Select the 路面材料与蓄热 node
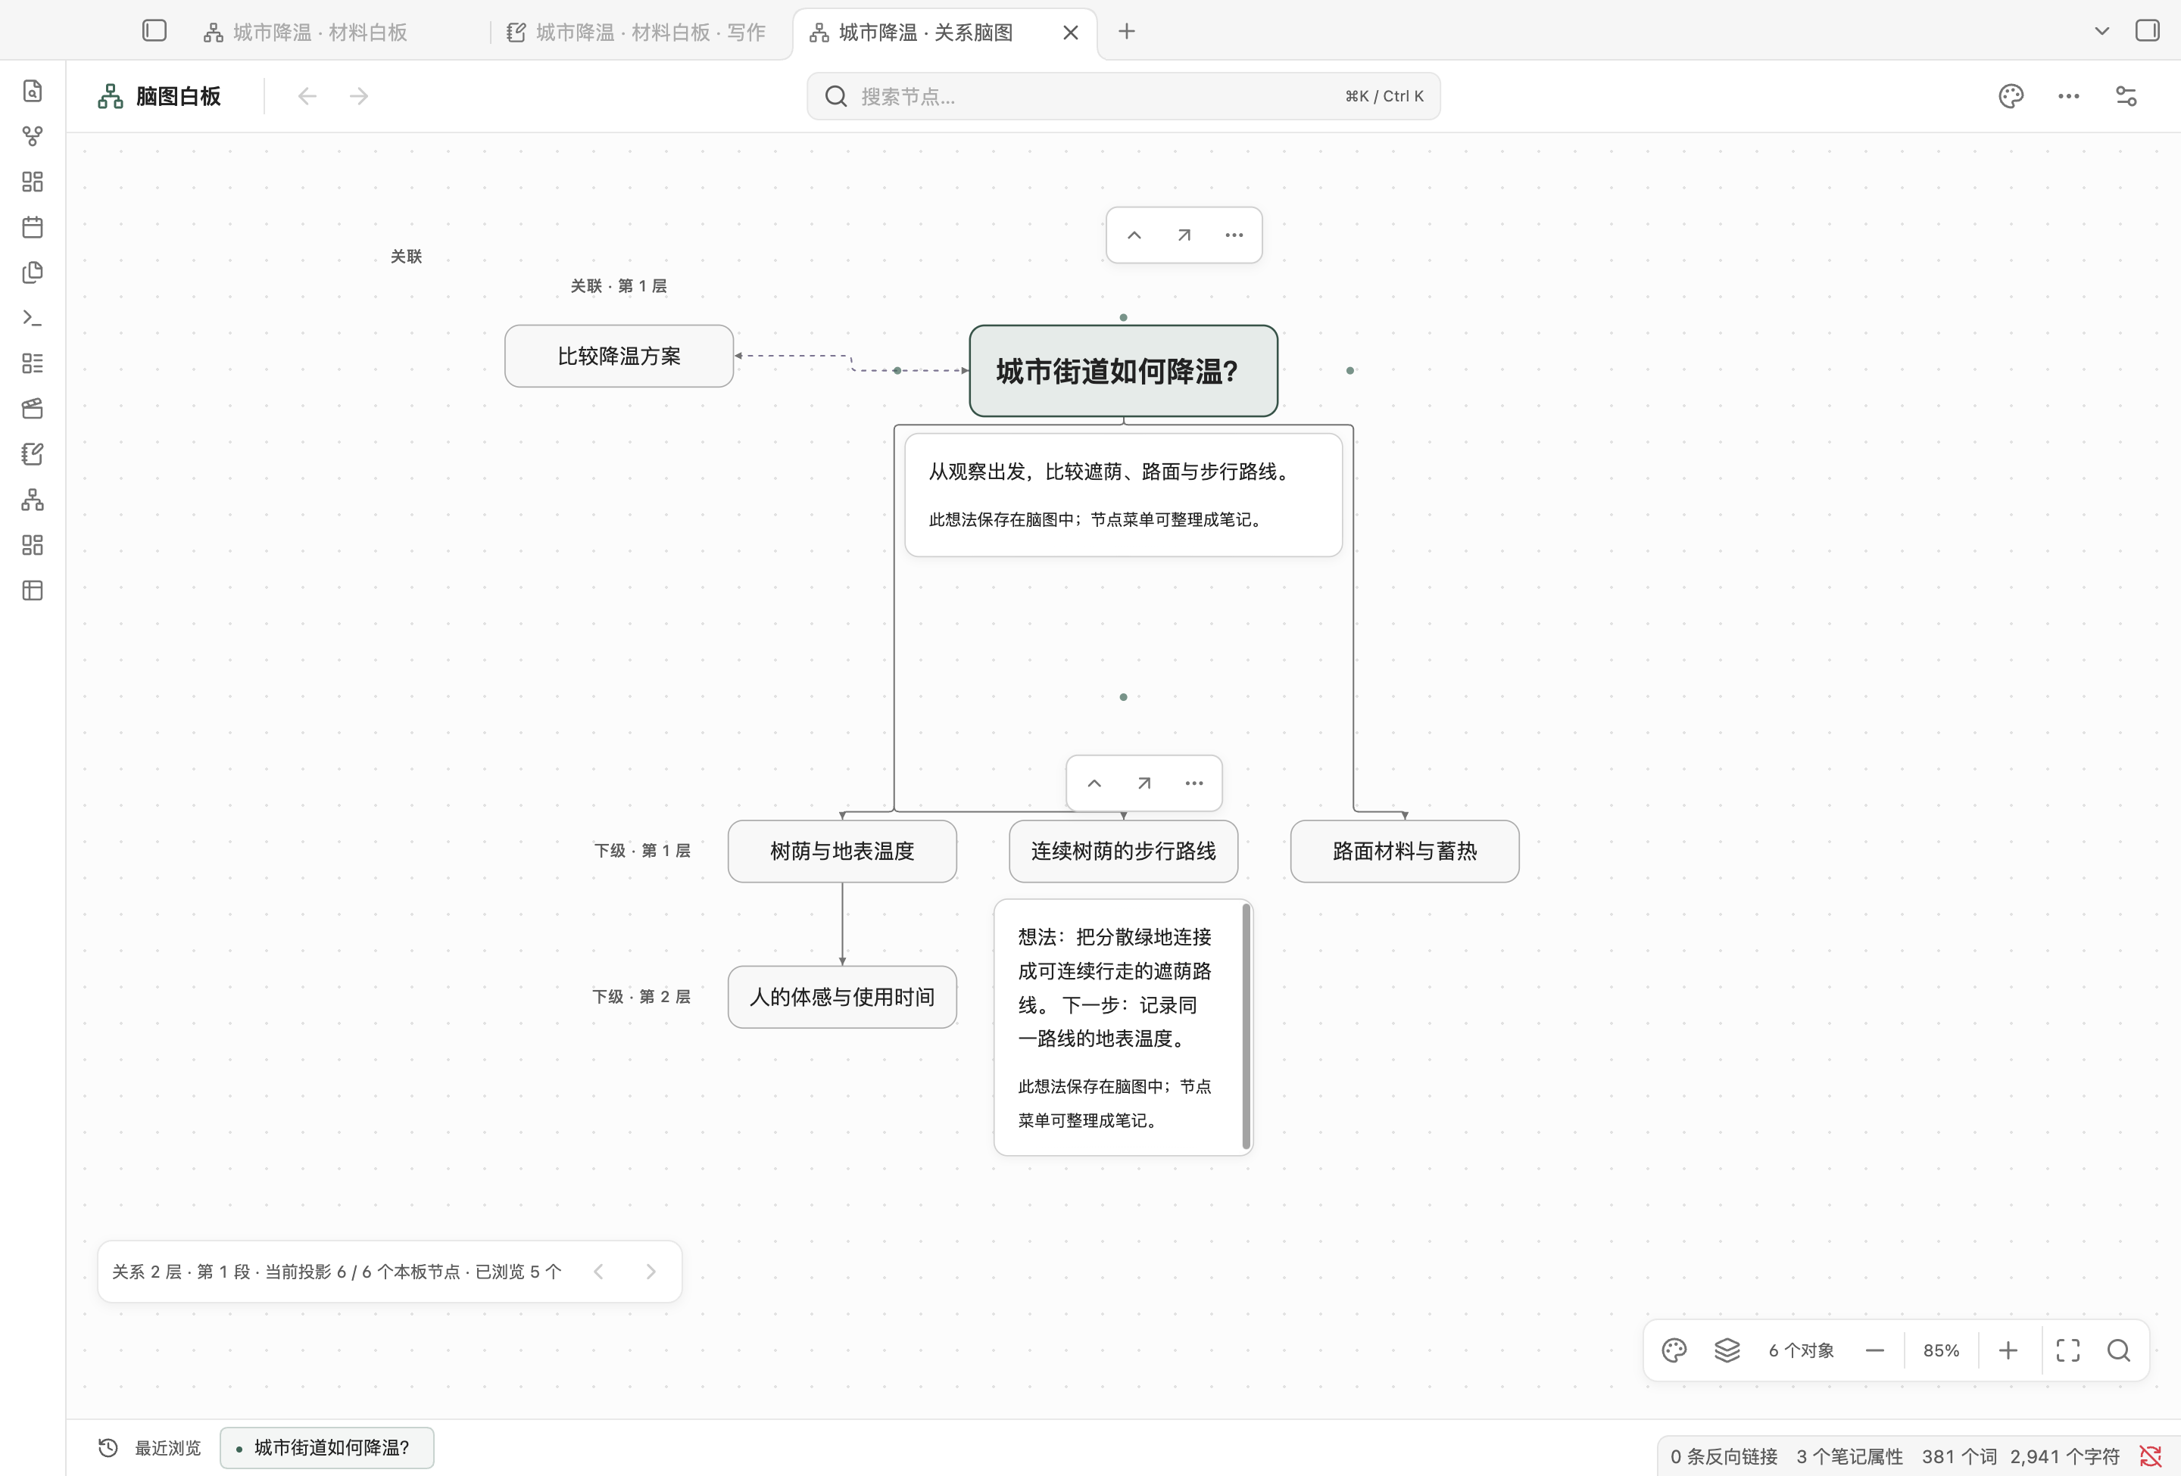The height and width of the screenshot is (1476, 2181). coord(1404,852)
